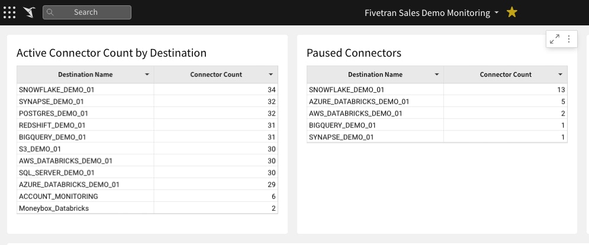Screen dimensions: 589x245
Task: Open Connector Count column menu in Active Connector table
Action: tap(271, 74)
